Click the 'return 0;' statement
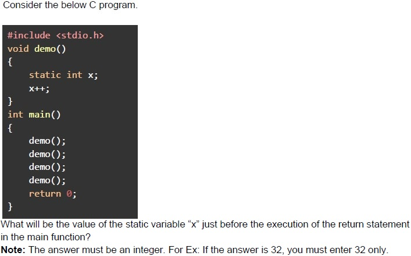Screen dimensions: 411x256 pyautogui.click(x=52, y=194)
